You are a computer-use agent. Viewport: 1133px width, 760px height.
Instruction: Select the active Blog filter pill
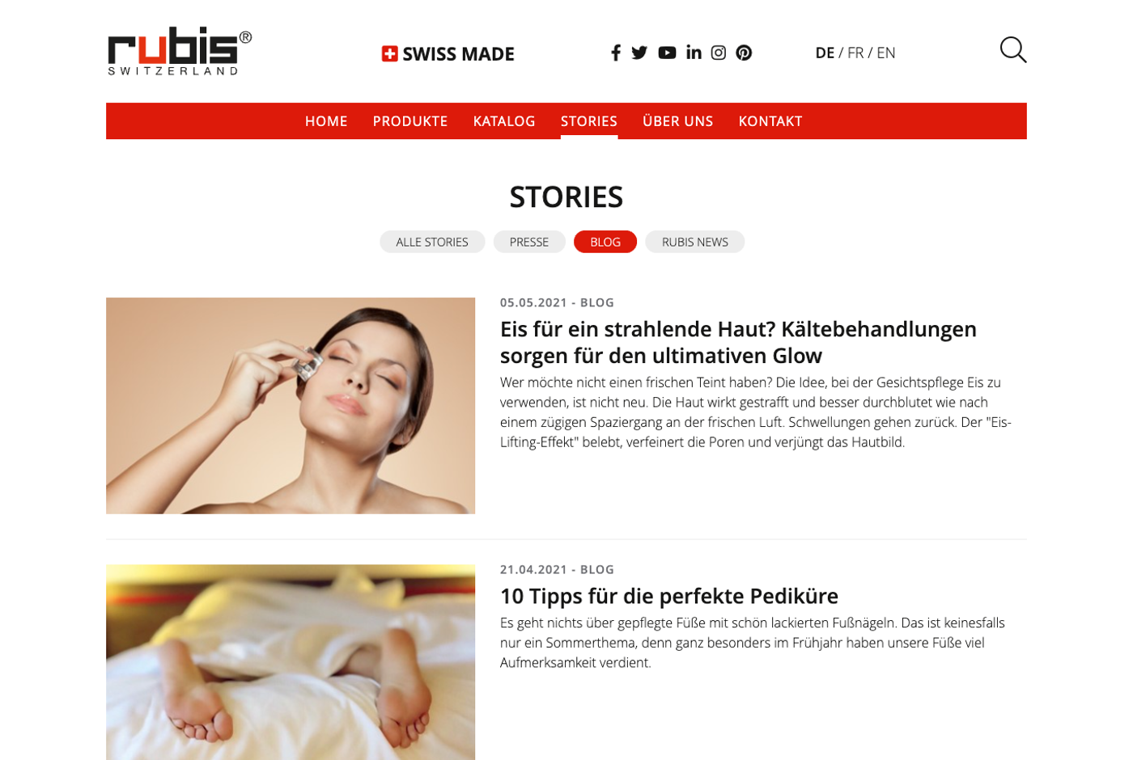(605, 242)
